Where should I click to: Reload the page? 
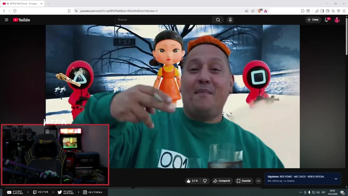point(15,11)
